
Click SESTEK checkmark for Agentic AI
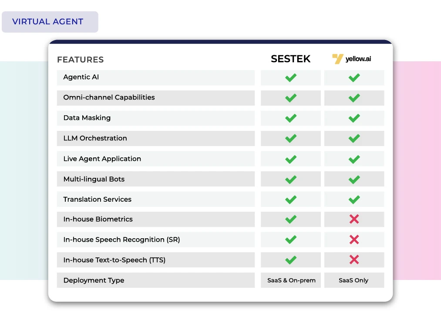pos(291,77)
